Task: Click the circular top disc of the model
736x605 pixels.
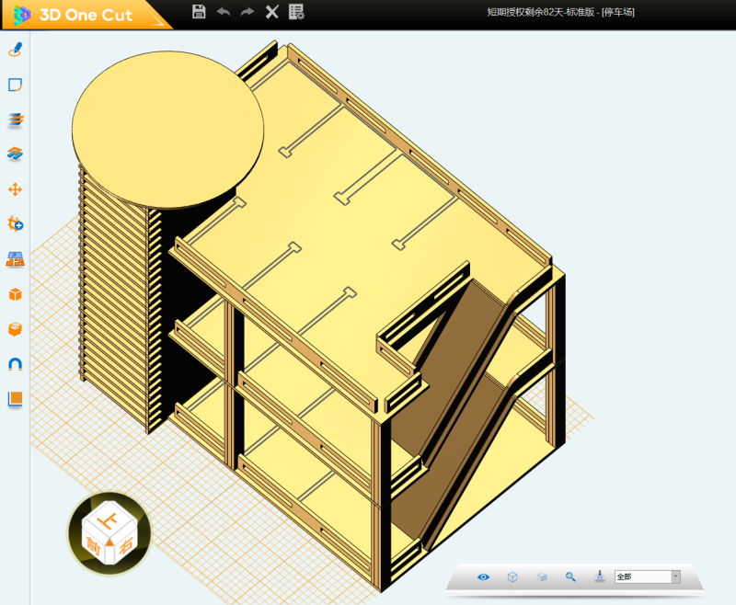Action: click(x=167, y=129)
